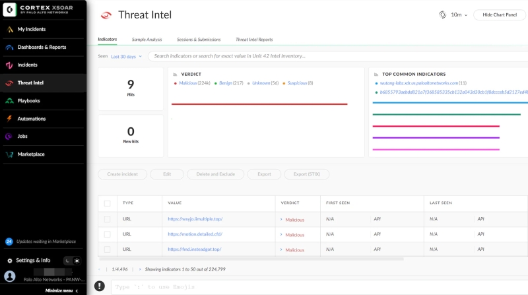
Task: Click the Jobs sidebar icon
Action: point(9,137)
